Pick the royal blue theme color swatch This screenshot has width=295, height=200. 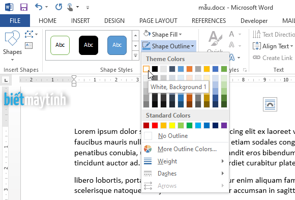(216, 69)
